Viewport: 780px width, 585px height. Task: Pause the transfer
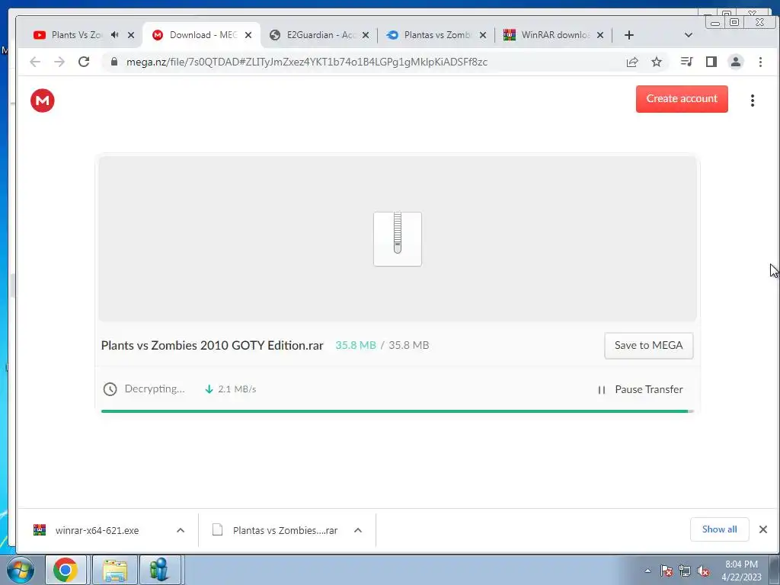point(640,389)
